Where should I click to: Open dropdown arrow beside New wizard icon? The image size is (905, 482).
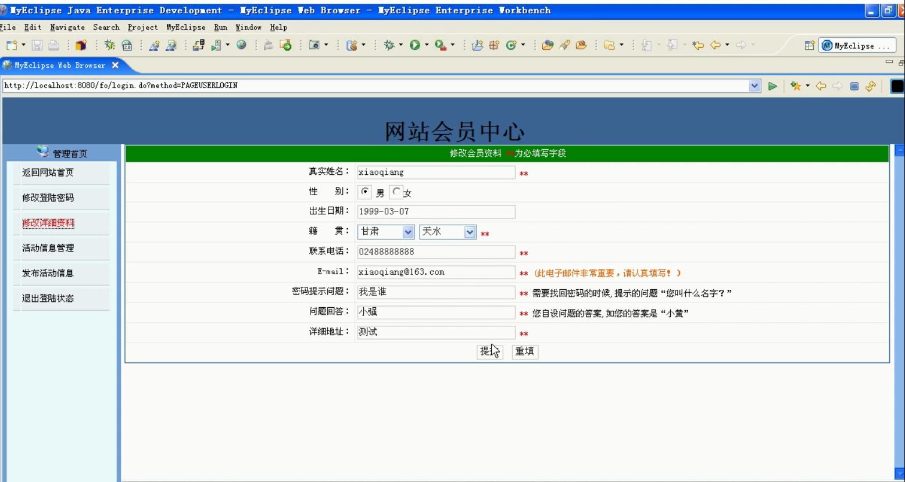[23, 45]
